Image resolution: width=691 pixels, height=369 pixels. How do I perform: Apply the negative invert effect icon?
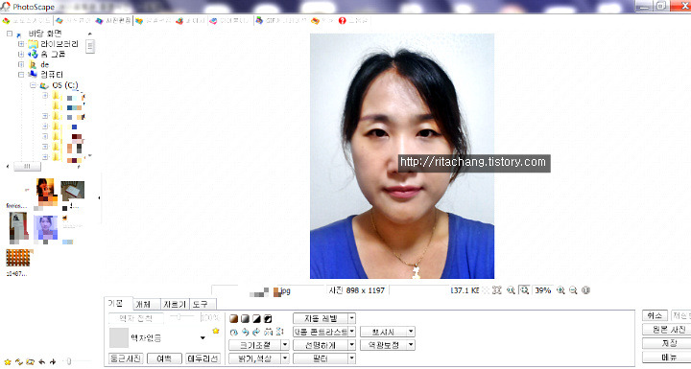pyautogui.click(x=268, y=318)
